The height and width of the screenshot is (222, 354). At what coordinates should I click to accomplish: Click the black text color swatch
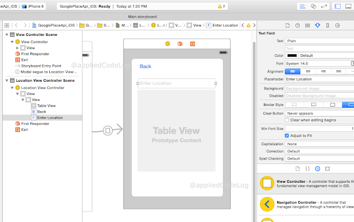pos(292,56)
